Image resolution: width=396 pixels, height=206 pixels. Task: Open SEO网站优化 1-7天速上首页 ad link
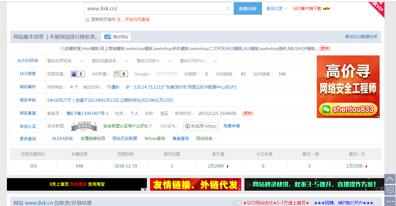tap(276, 203)
